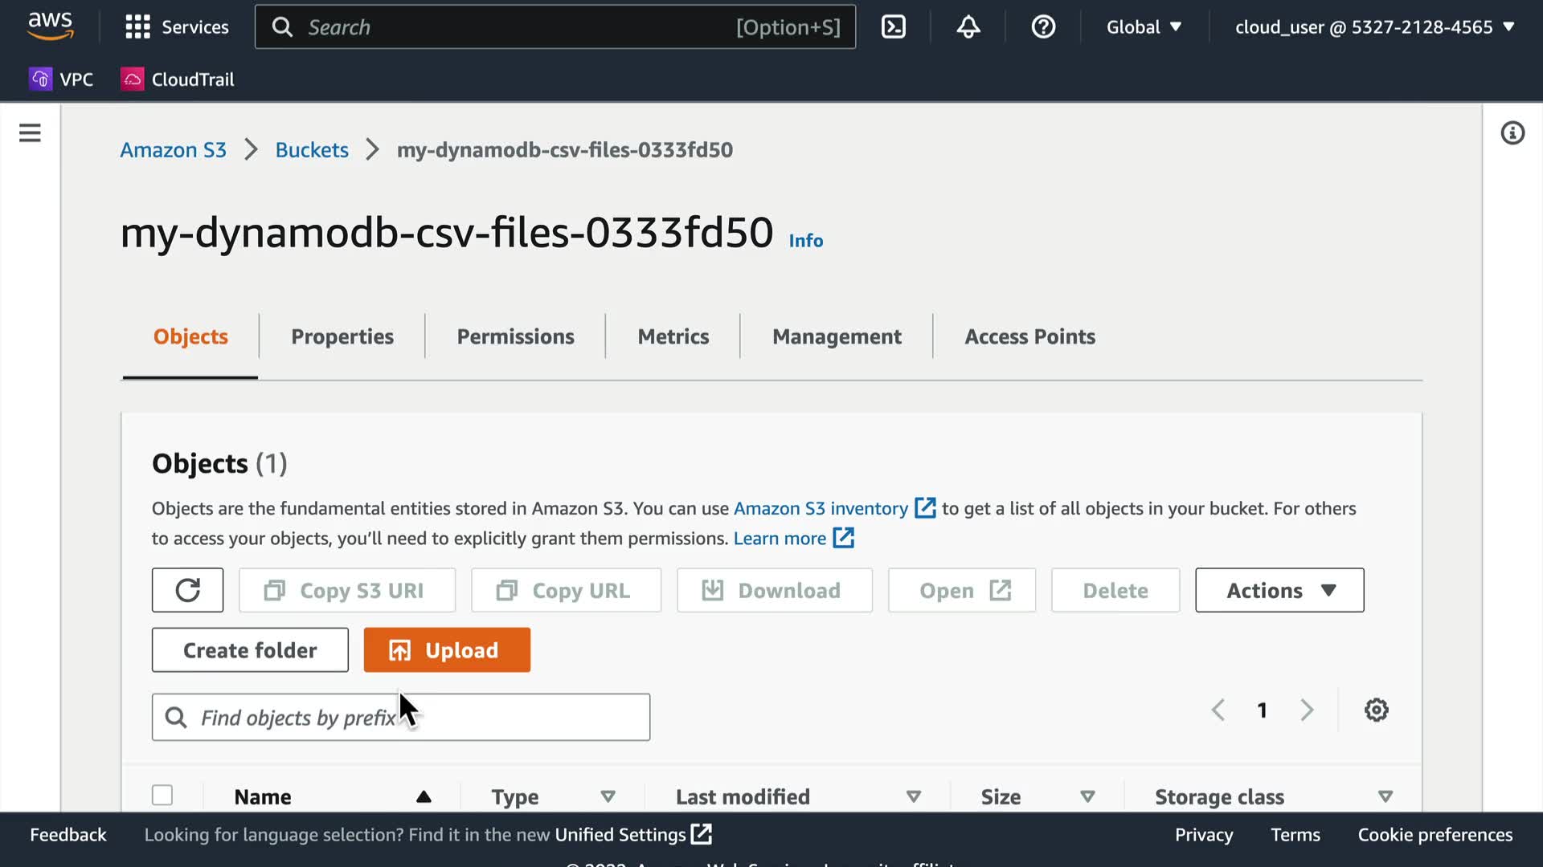
Task: Sort by the Type column arrow
Action: [x=608, y=796]
